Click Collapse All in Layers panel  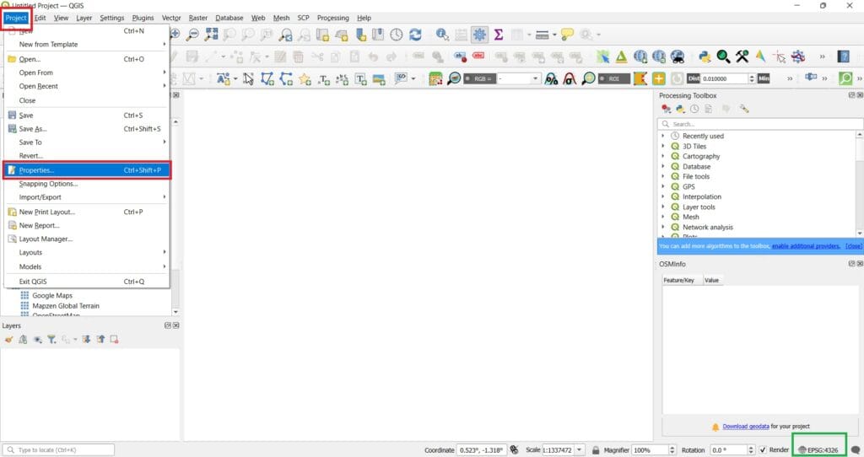pos(100,340)
